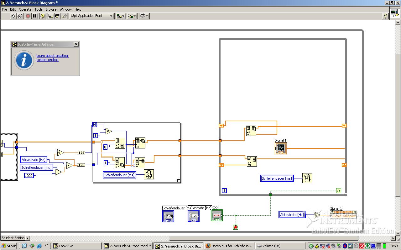Select the For Loop N count terminal
The width and height of the screenshot is (401, 250).
tap(95, 125)
